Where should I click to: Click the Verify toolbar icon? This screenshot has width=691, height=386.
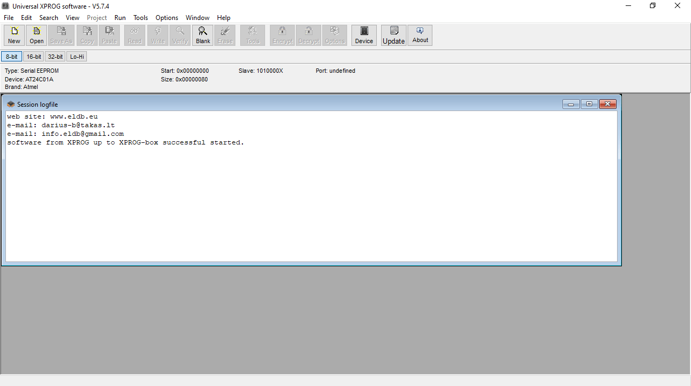180,35
